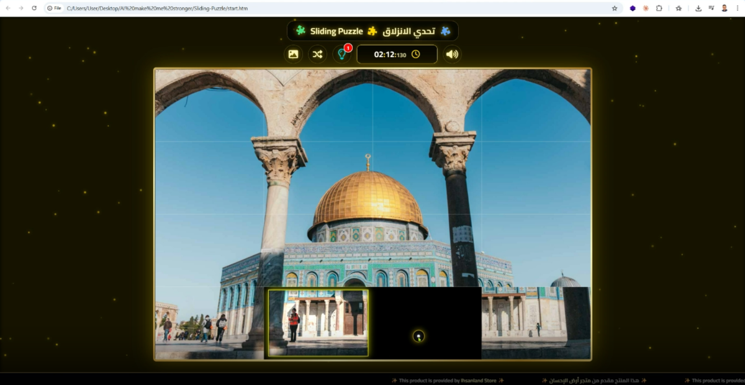The image size is (745, 385).
Task: Shuffle the puzzle tiles
Action: click(317, 54)
